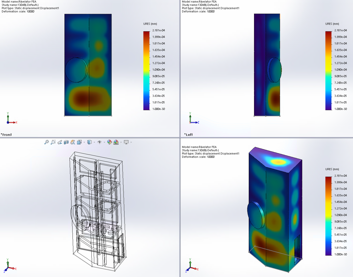Open the Apply Scene dropdown arrow

point(121,142)
